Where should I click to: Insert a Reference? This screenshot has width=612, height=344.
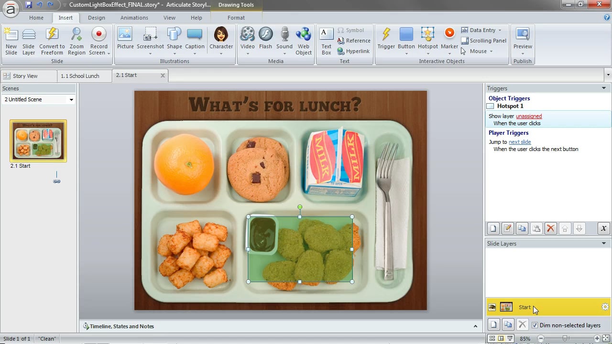(x=353, y=41)
